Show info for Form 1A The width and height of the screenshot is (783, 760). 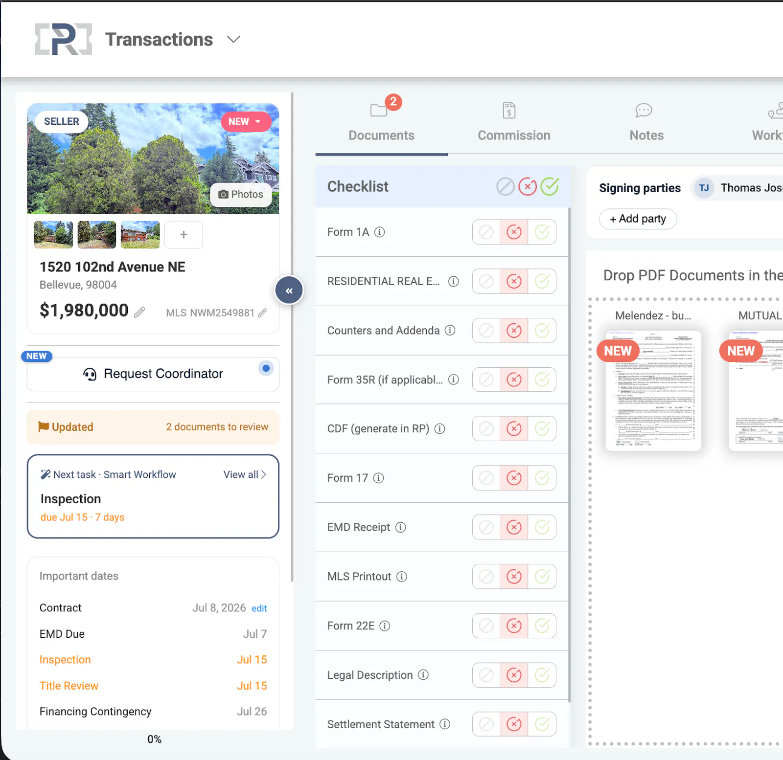click(380, 232)
